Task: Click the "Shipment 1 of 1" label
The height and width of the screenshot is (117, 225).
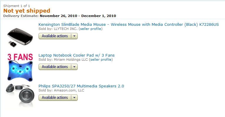Action: point(16,6)
